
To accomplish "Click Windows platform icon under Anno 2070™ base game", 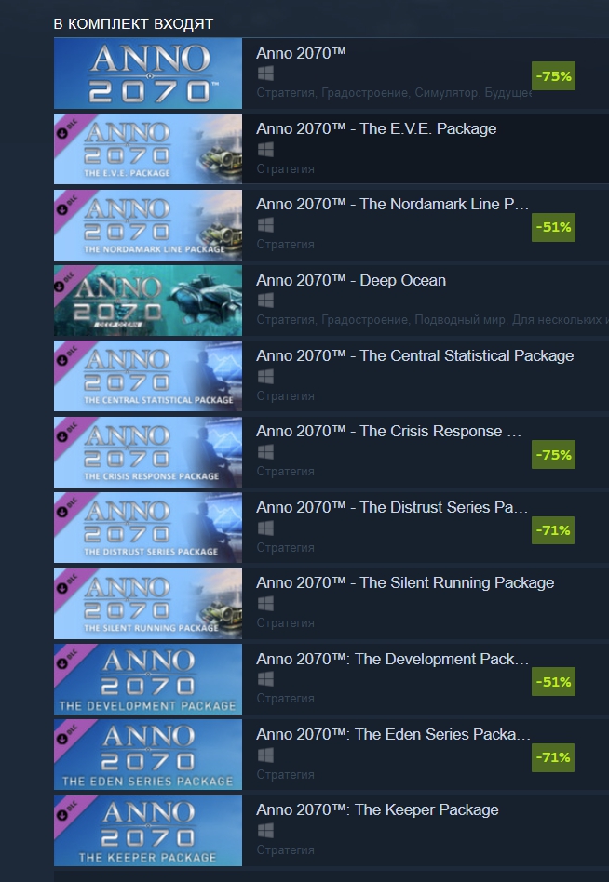I will 265,73.
